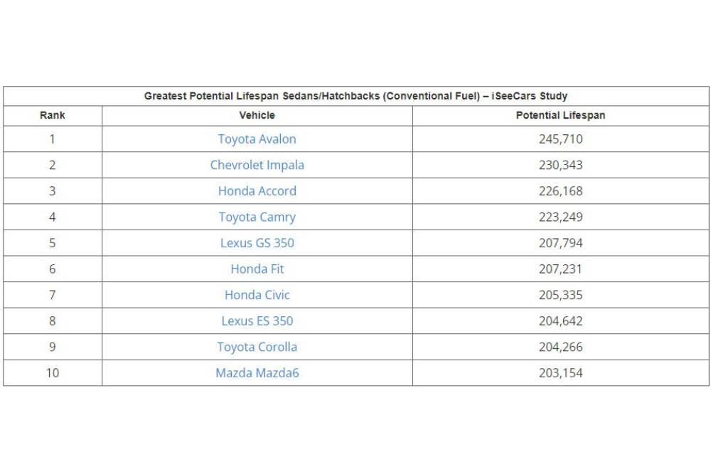Viewport: 711px width, 474px height.
Task: Click the 207,794 lifespan cell
Action: click(560, 243)
